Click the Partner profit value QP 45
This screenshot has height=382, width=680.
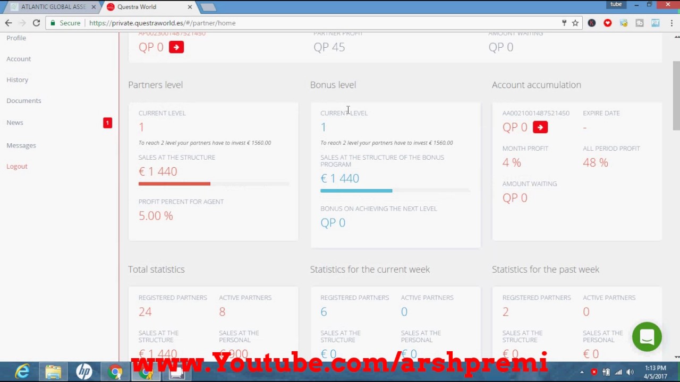pos(329,47)
